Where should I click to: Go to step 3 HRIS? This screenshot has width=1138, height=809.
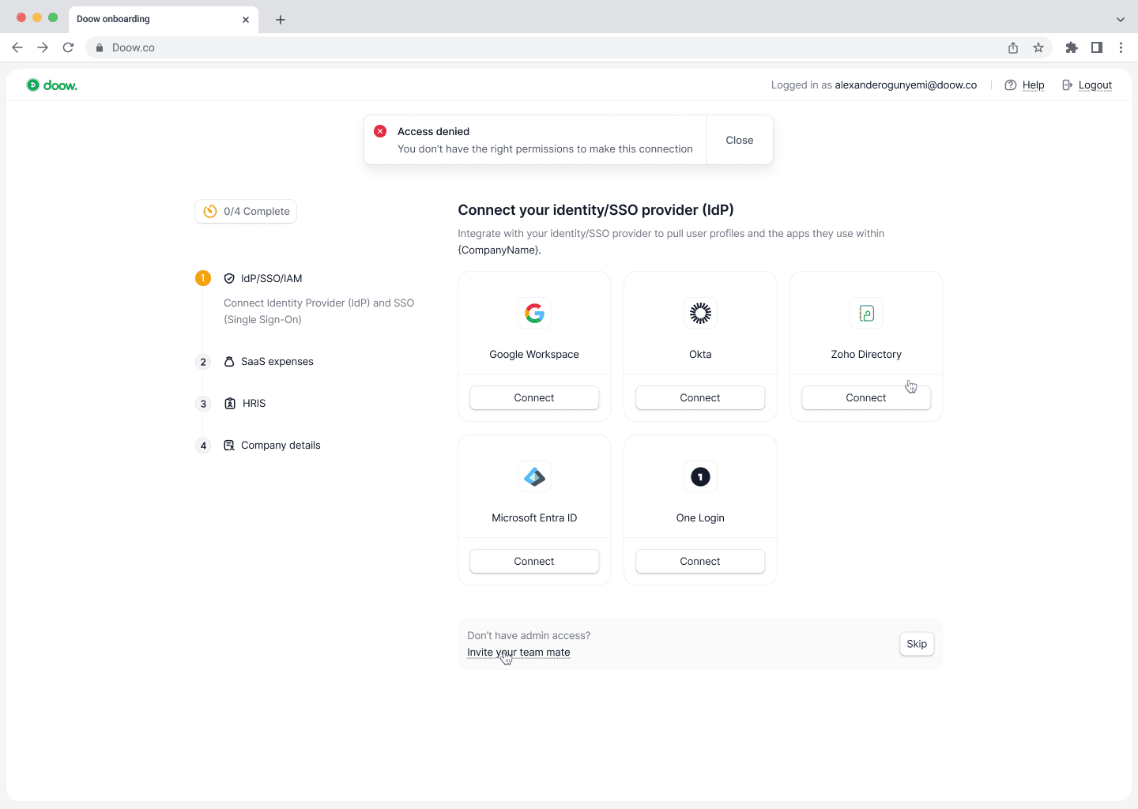point(254,404)
